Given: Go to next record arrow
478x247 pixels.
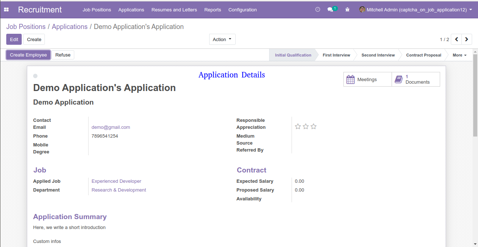Looking at the screenshot, I should pyautogui.click(x=467, y=39).
